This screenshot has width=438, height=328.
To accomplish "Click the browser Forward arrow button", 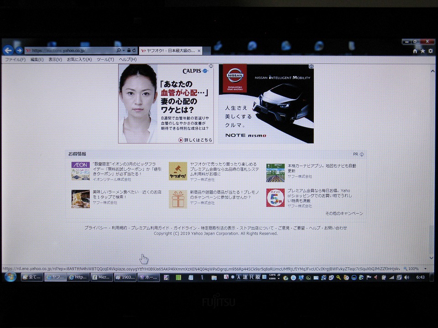I will (19, 51).
